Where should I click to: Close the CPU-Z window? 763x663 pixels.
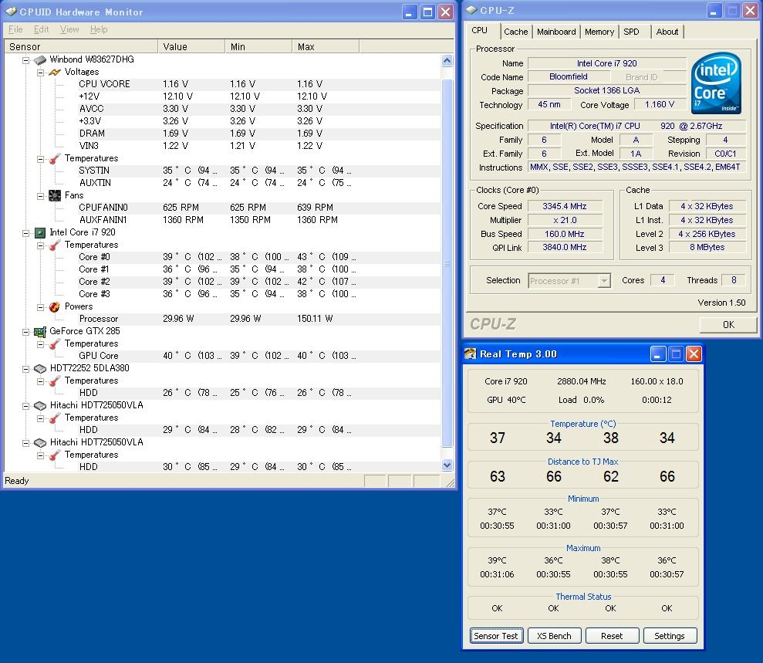pyautogui.click(x=750, y=10)
